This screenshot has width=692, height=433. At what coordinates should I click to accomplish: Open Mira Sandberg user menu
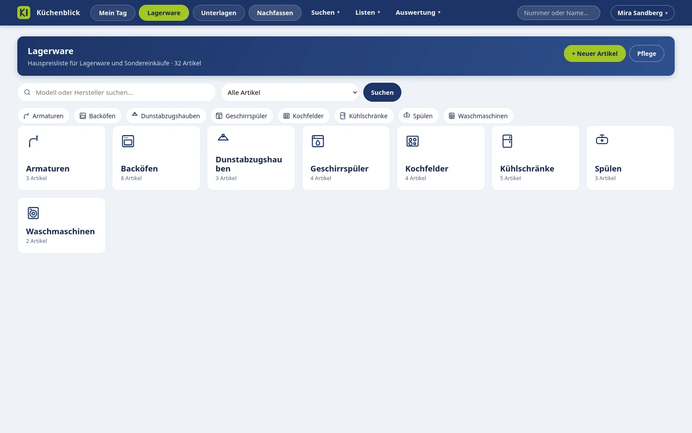[x=642, y=13]
